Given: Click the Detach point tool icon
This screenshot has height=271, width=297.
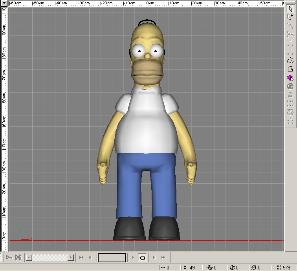Looking at the screenshot, I should click(x=290, y=35).
